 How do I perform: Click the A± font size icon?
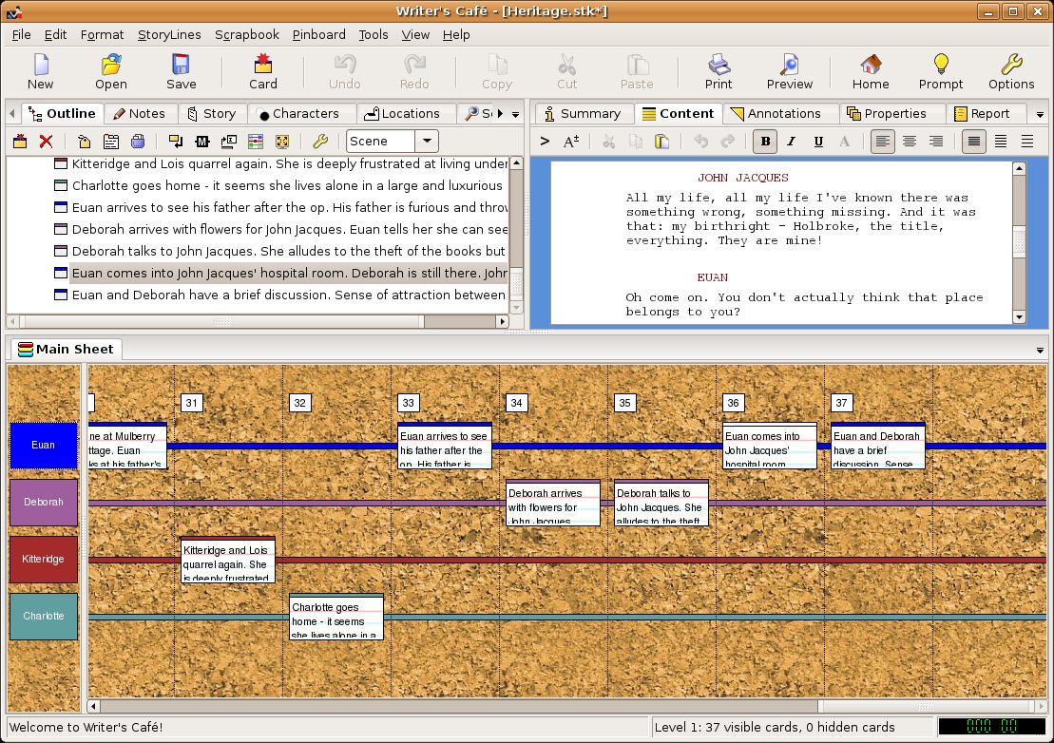(571, 141)
